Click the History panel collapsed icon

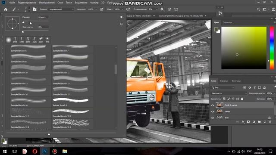[x=220, y=13]
